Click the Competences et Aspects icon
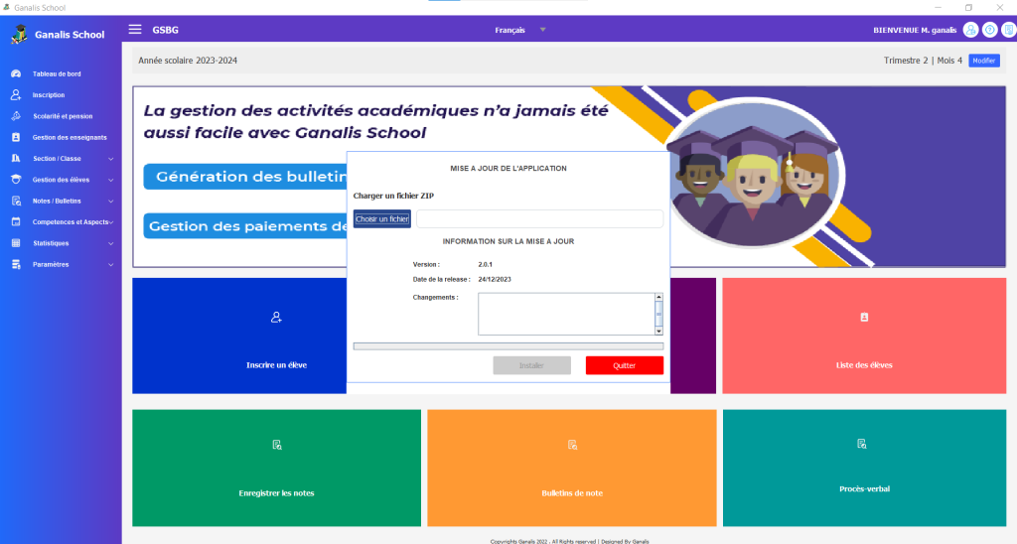 16,221
